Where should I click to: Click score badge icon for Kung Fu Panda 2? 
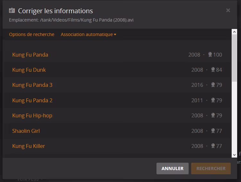[213, 100]
